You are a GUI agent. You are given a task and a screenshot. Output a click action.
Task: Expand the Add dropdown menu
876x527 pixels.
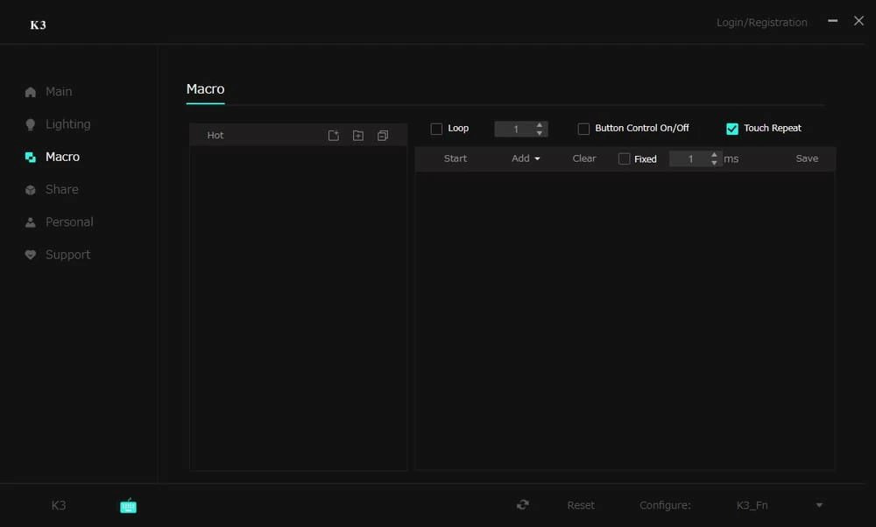[x=526, y=158]
